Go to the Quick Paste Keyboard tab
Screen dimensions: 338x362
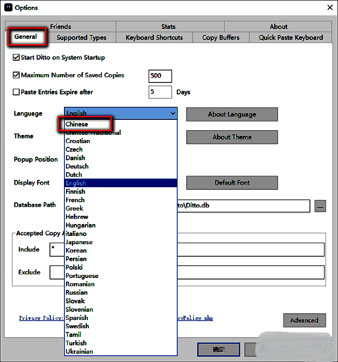click(x=291, y=37)
